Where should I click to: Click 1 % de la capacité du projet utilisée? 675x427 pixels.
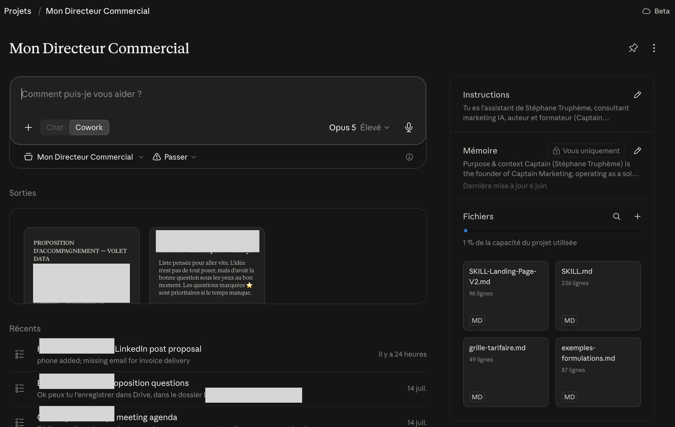520,243
